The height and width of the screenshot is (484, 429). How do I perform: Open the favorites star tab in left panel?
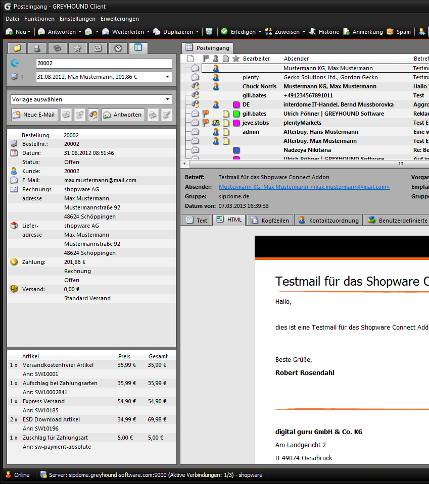[x=78, y=48]
